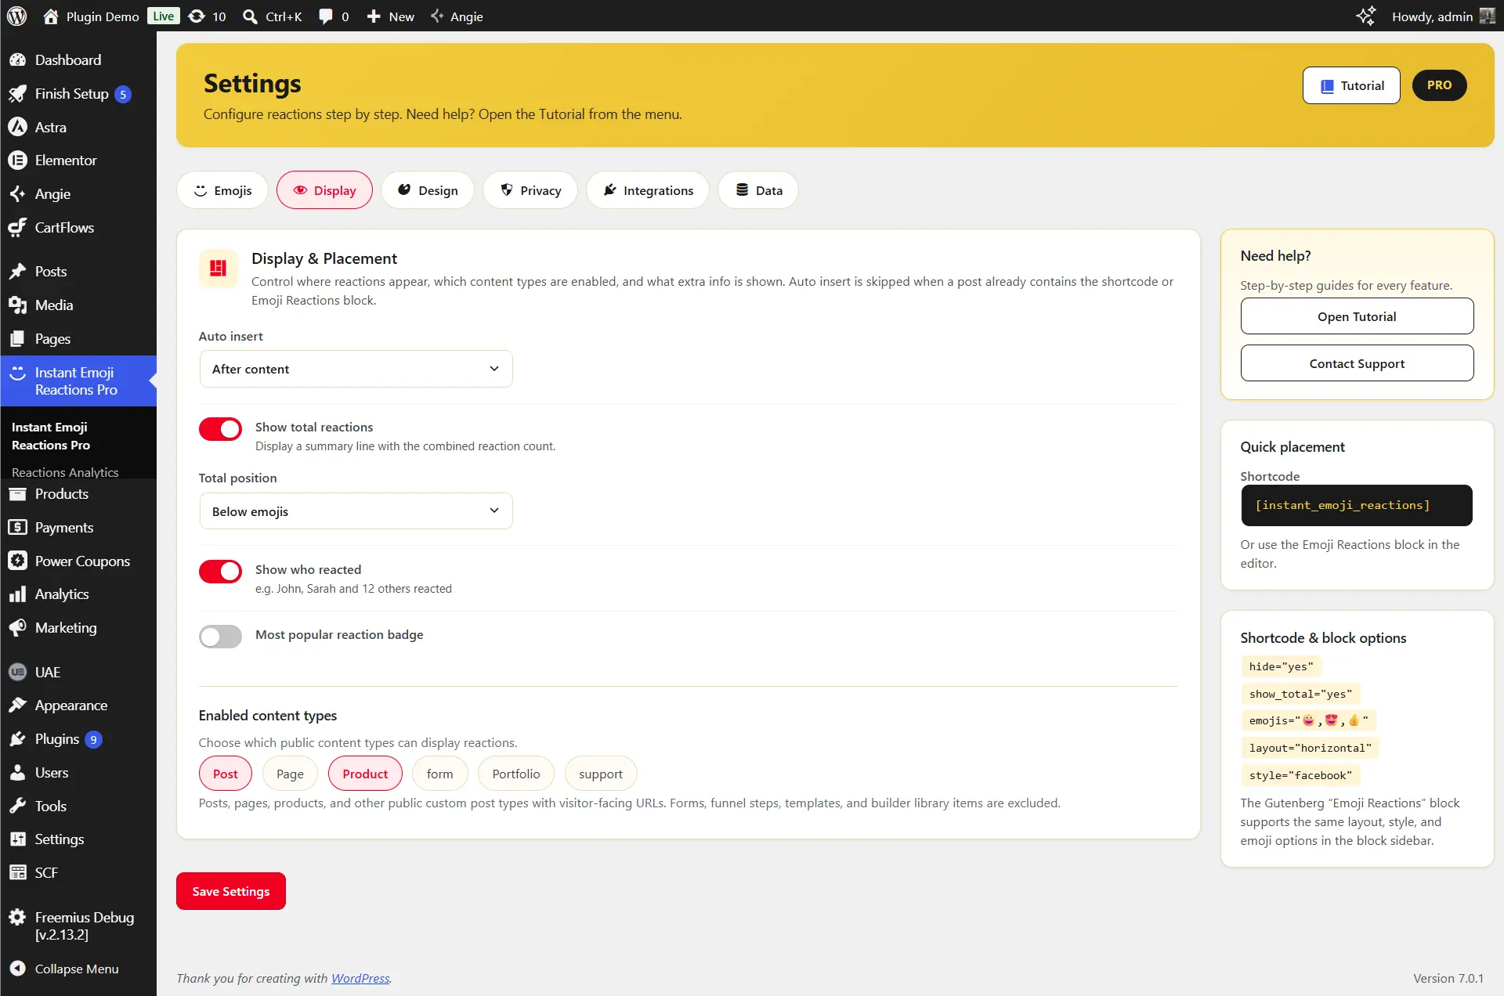The height and width of the screenshot is (996, 1504).
Task: Expand the Auto insert dropdown
Action: tap(356, 369)
